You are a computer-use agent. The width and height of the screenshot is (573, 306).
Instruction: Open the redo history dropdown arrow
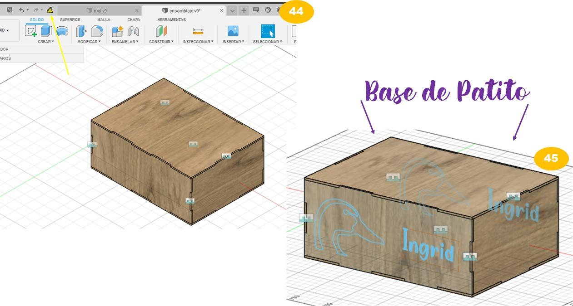point(42,10)
